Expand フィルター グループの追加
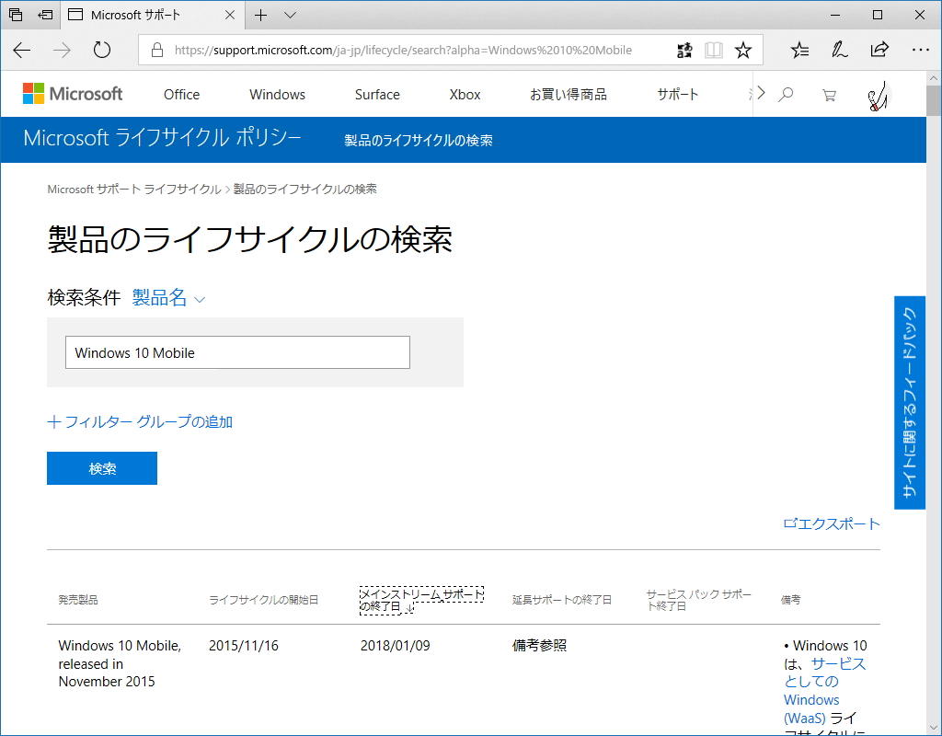Screen dimensions: 942x736 tap(140, 421)
